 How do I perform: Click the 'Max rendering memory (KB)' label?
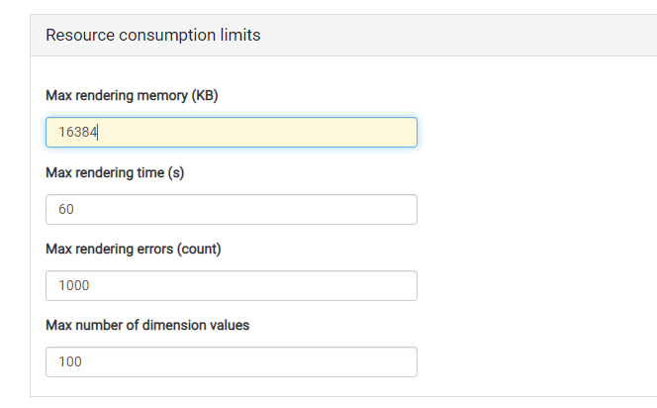pos(132,96)
